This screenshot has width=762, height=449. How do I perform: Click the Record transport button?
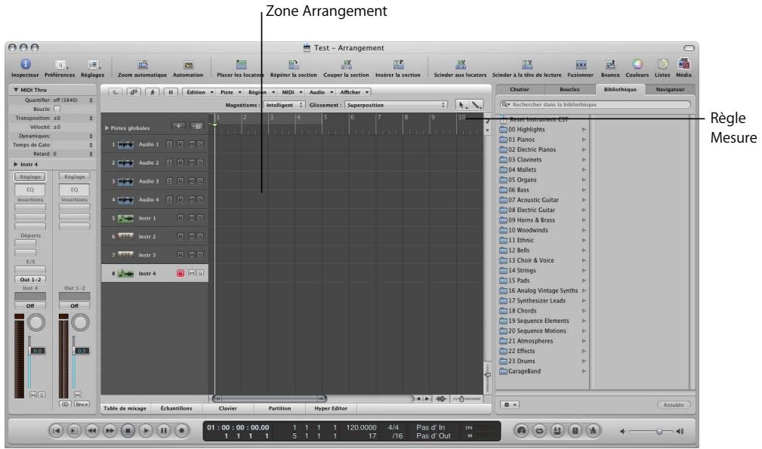[x=182, y=431]
